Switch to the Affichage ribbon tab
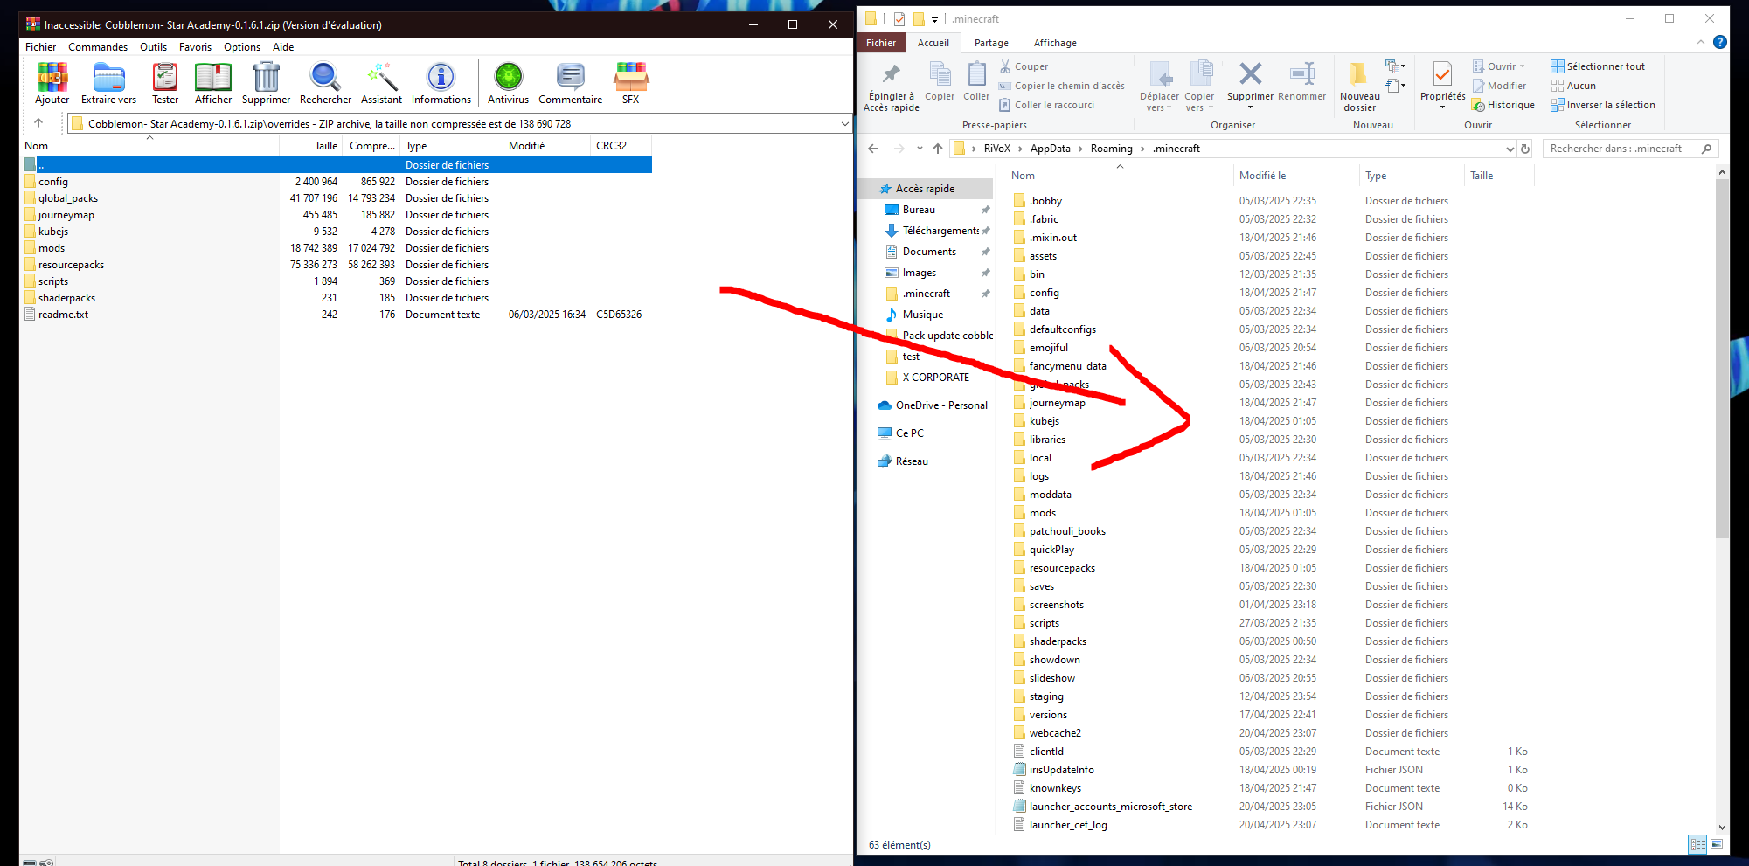Image resolution: width=1749 pixels, height=866 pixels. (1055, 43)
